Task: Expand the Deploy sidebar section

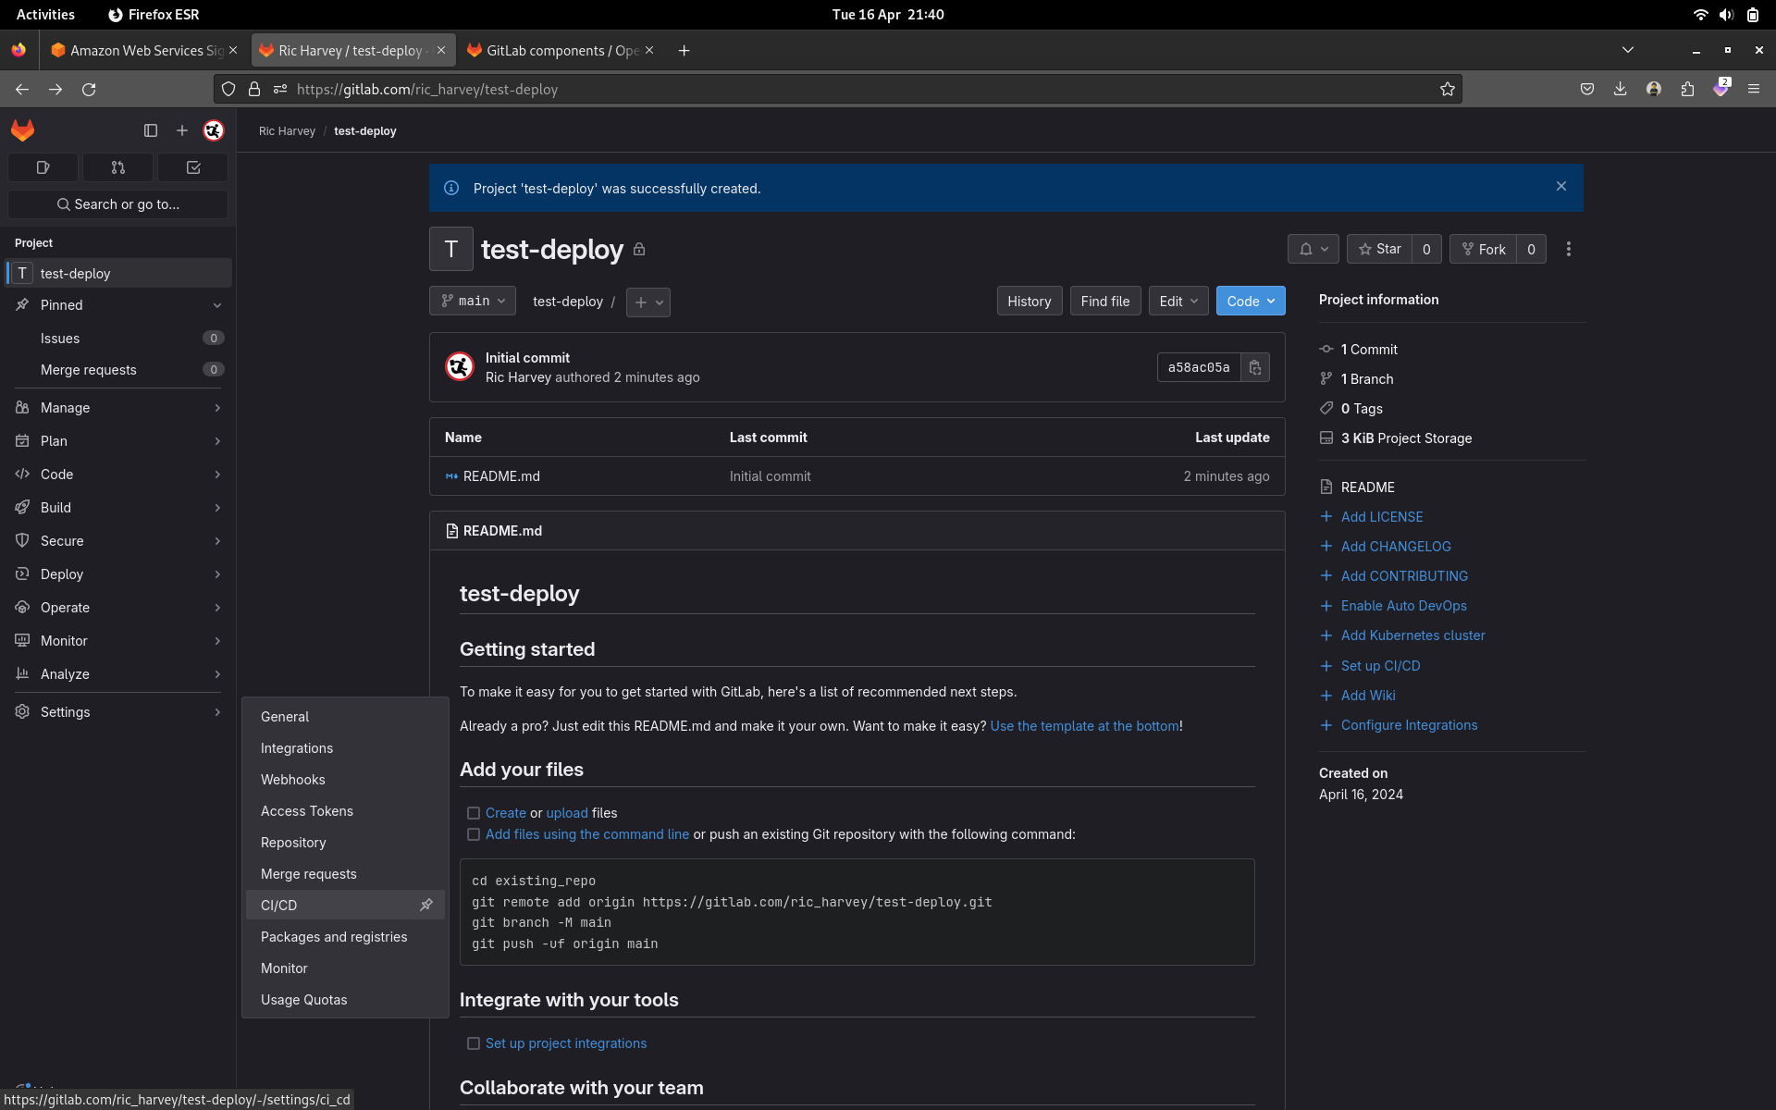Action: (118, 573)
